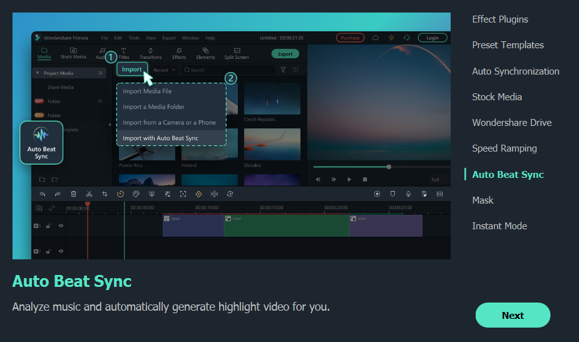Open the Wondershare Drive feature page

click(512, 123)
